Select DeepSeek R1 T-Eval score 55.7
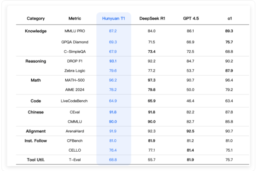The image size is (256, 171). pyautogui.click(x=151, y=160)
